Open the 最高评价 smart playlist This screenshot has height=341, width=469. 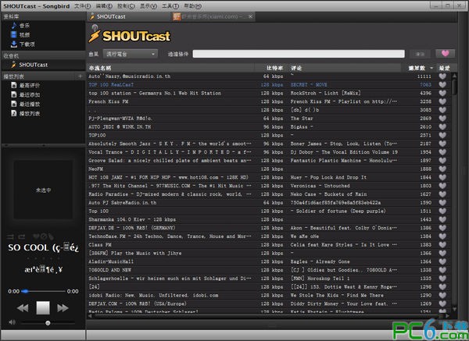point(30,85)
